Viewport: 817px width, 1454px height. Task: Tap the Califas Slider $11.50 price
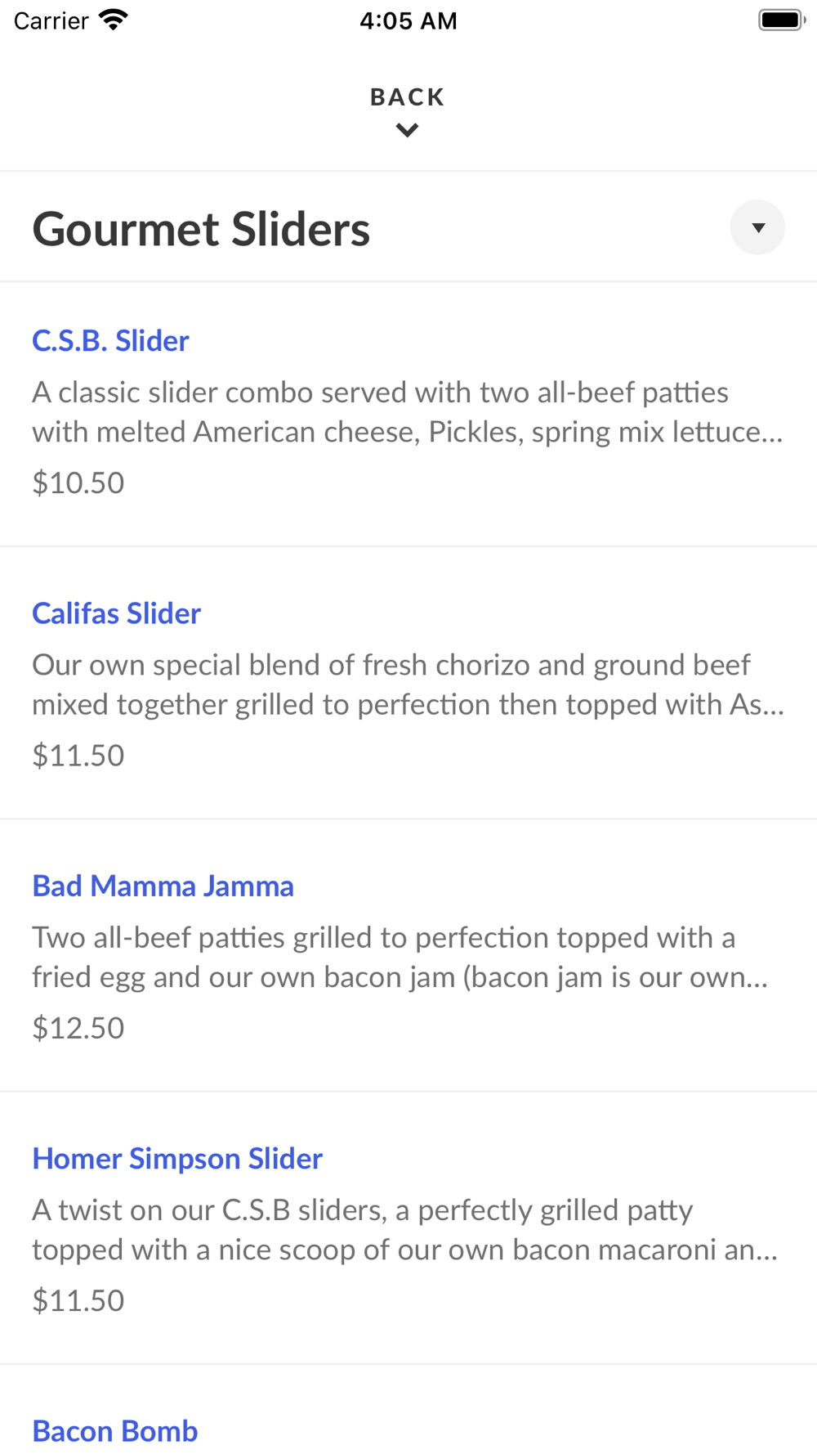click(78, 755)
